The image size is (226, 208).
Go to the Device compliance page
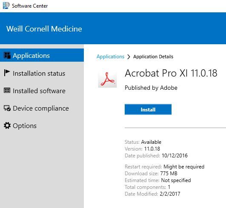coord(42,108)
